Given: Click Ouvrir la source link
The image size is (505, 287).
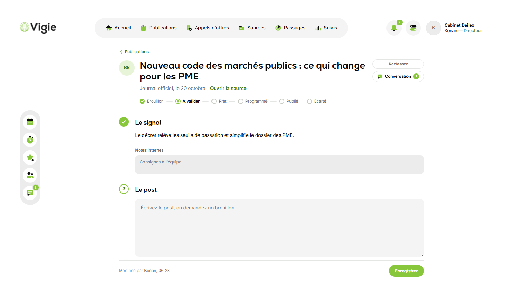Looking at the screenshot, I should pyautogui.click(x=228, y=88).
